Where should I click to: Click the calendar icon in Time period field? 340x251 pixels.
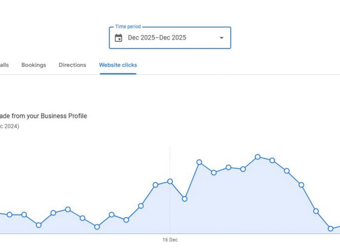pyautogui.click(x=118, y=38)
